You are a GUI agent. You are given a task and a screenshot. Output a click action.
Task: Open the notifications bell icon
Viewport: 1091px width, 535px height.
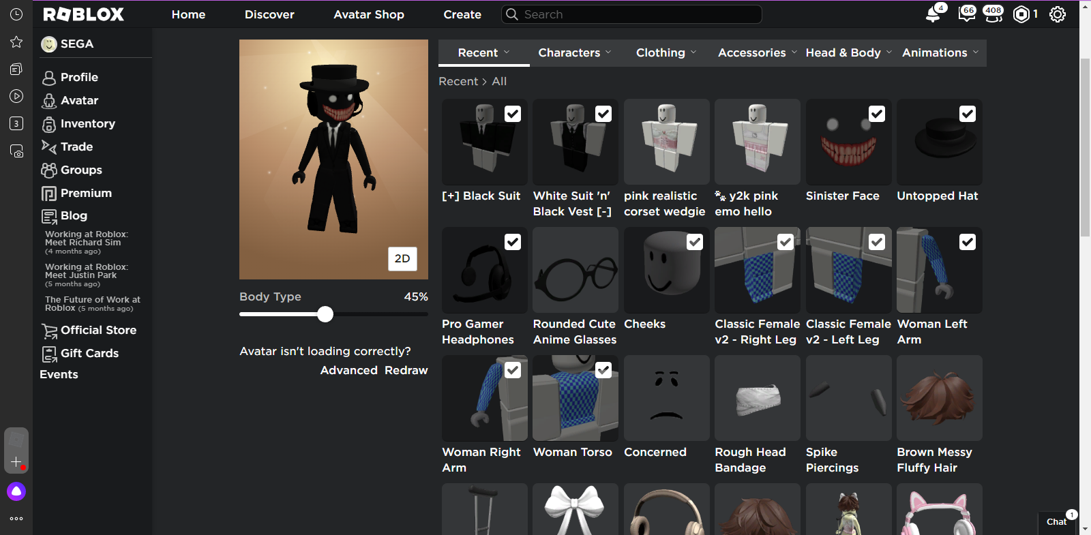(x=933, y=14)
